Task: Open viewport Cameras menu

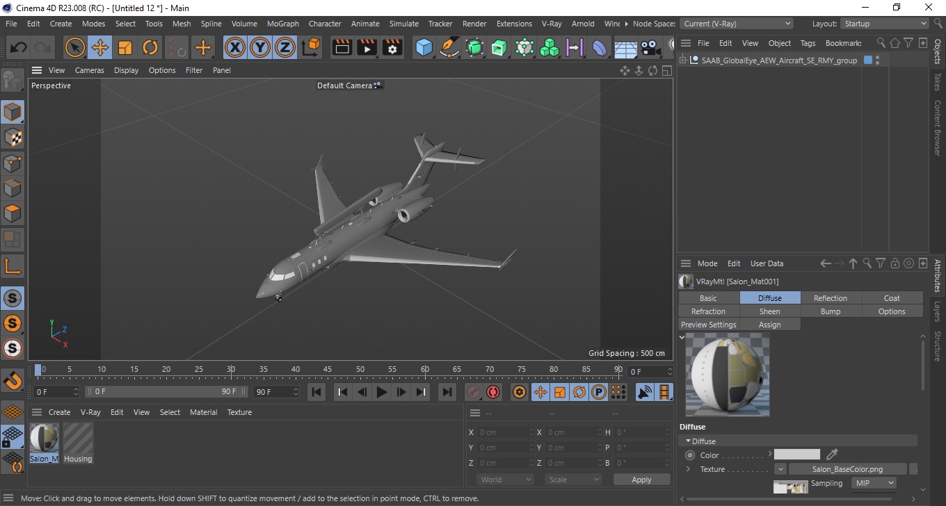Action: (89, 70)
